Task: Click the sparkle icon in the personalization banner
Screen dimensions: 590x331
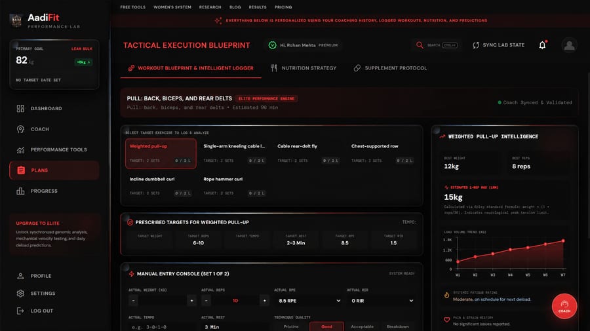Action: (x=218, y=20)
